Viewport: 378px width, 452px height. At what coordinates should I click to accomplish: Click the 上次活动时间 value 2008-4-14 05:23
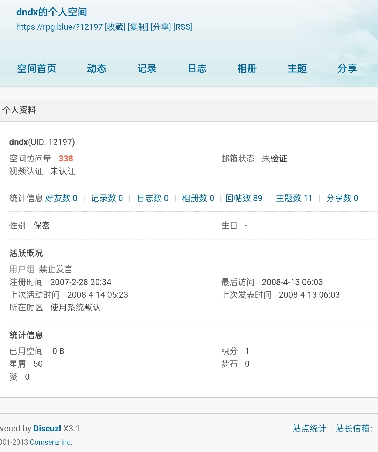coord(98,295)
